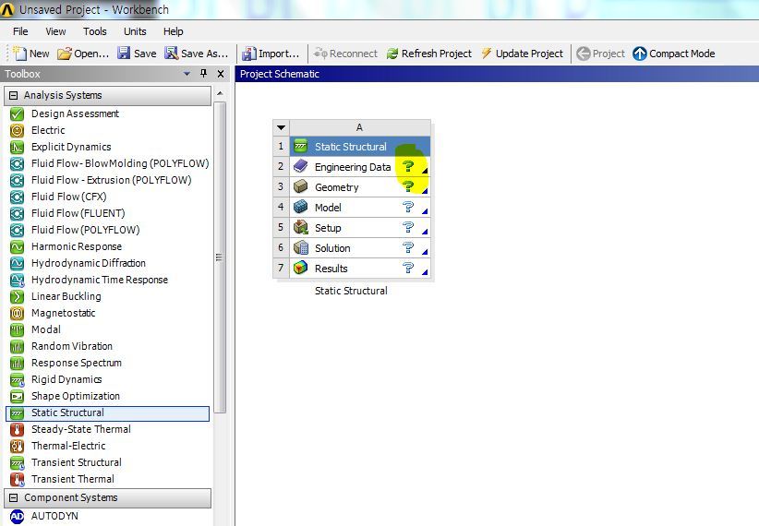Screen dimensions: 759x526
Task: Click the Transient Thermal icon
Action: [17, 480]
